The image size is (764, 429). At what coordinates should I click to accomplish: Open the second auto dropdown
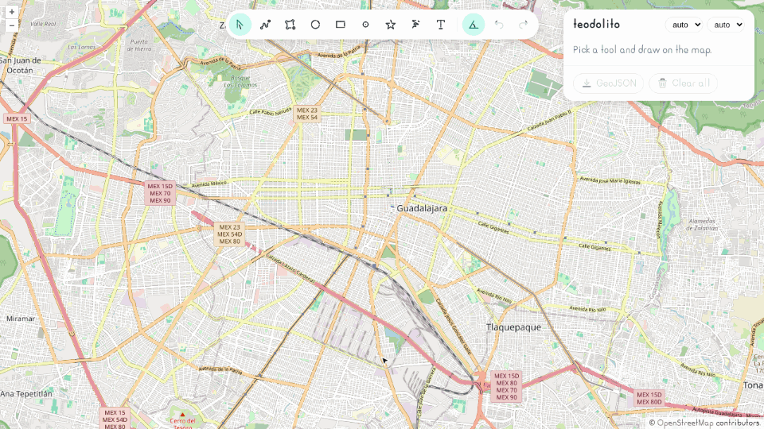[726, 25]
